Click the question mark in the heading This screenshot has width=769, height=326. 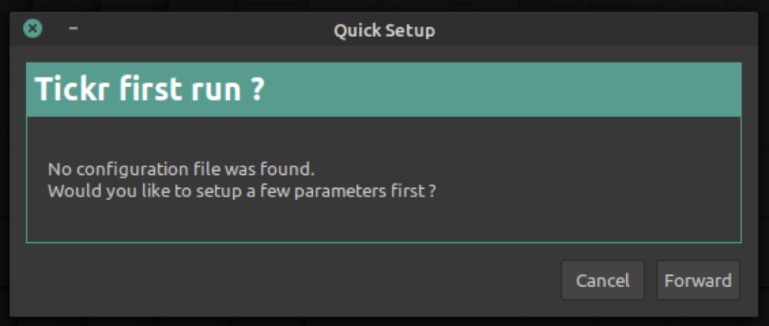(x=258, y=91)
